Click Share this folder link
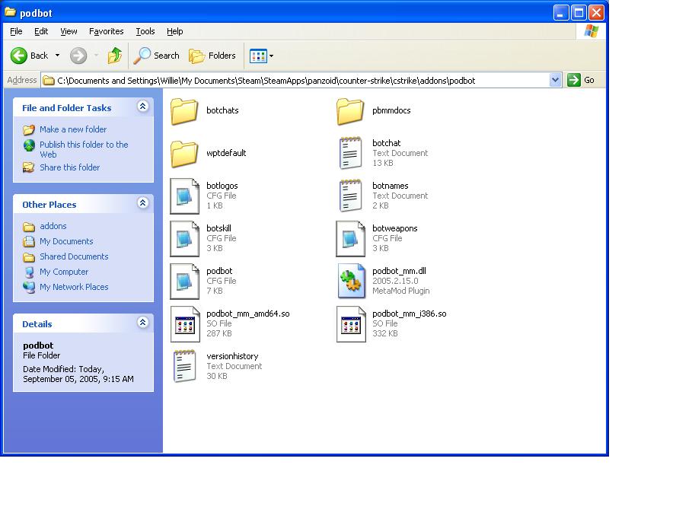The width and height of the screenshot is (692, 519). [70, 167]
